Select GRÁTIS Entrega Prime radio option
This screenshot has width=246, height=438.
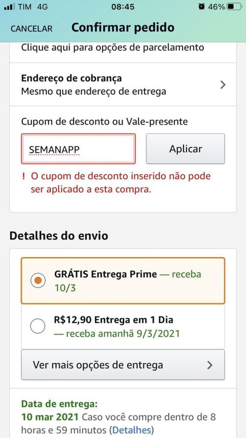pyautogui.click(x=38, y=281)
